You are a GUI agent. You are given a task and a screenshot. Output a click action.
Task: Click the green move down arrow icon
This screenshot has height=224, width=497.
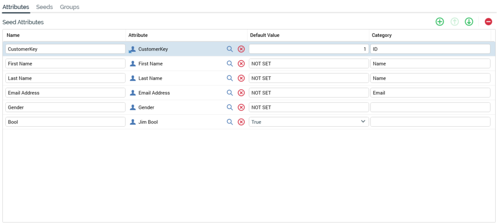pyautogui.click(x=469, y=22)
